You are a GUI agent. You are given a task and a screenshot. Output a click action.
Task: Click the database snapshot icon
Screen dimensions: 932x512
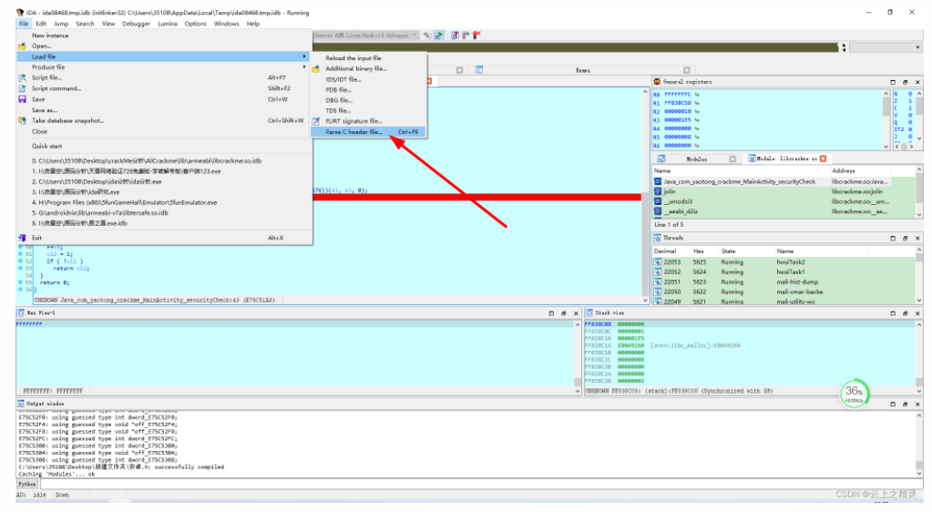point(22,121)
